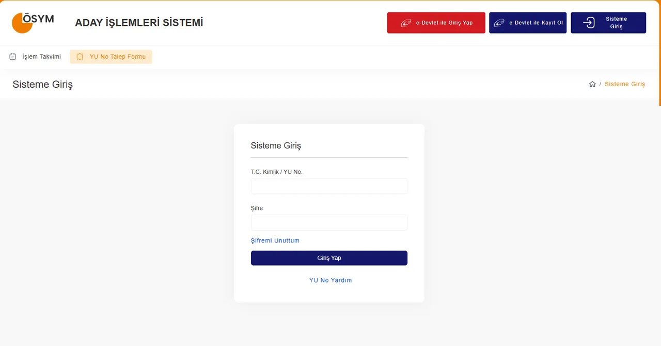Click the ADAY İŞLEMLERİ SİSTEMİ header title
This screenshot has width=661, height=346.
[139, 23]
